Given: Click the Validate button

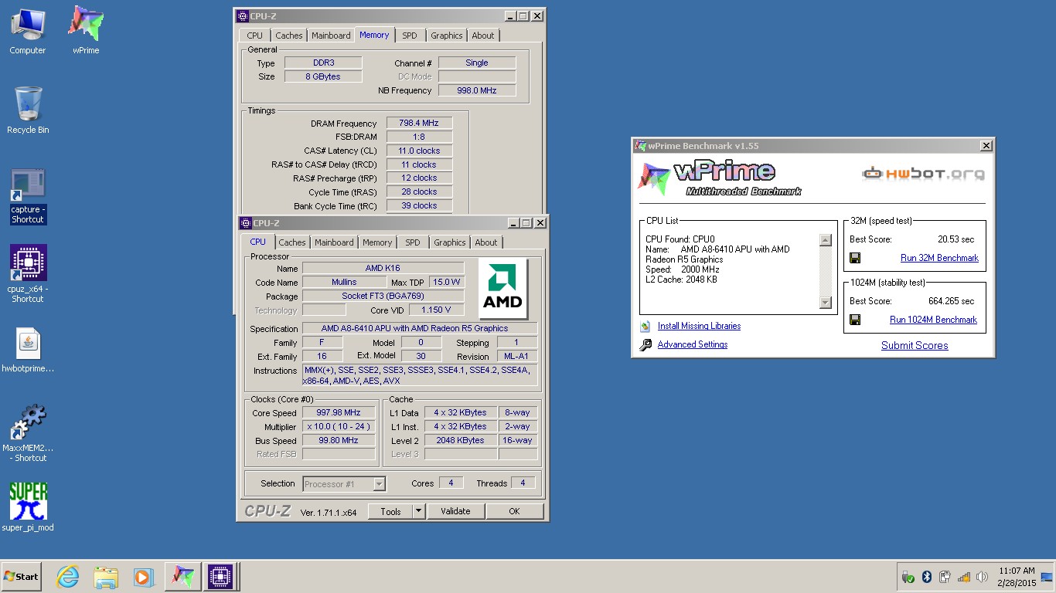Looking at the screenshot, I should coord(455,511).
